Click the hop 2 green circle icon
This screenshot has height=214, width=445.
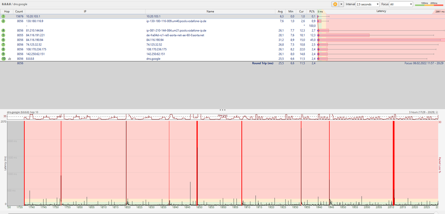point(4,21)
